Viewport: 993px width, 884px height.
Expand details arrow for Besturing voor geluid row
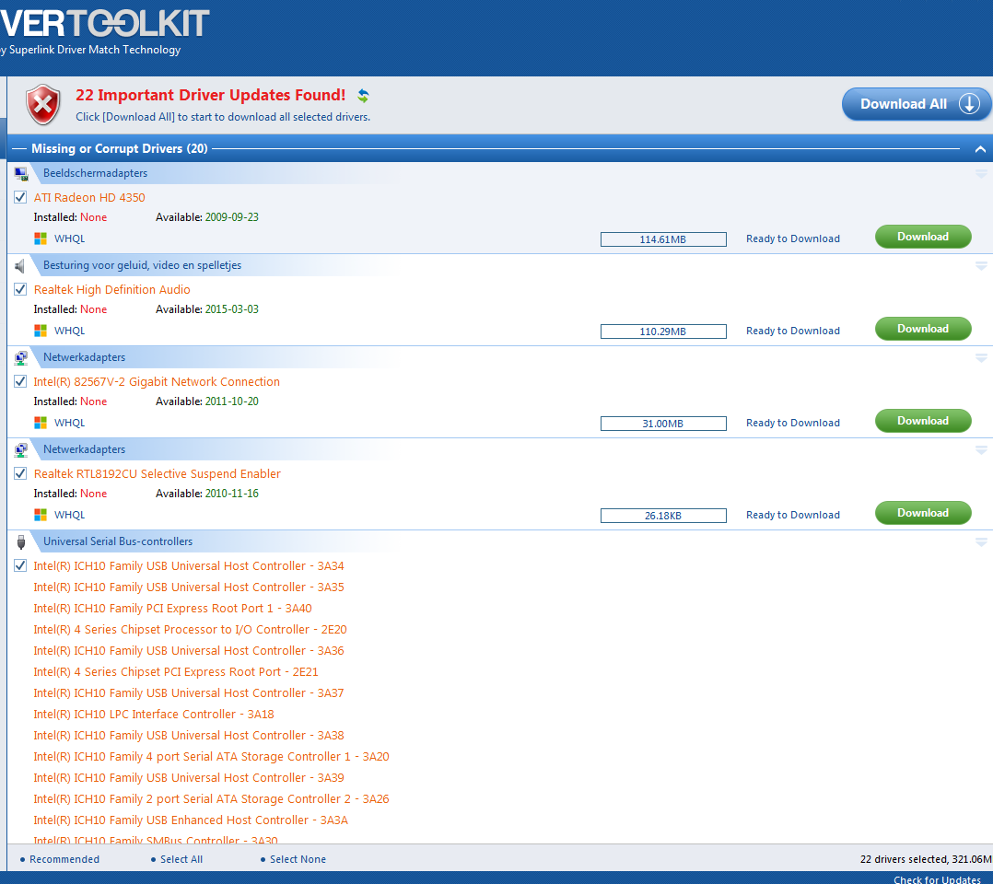click(x=981, y=266)
